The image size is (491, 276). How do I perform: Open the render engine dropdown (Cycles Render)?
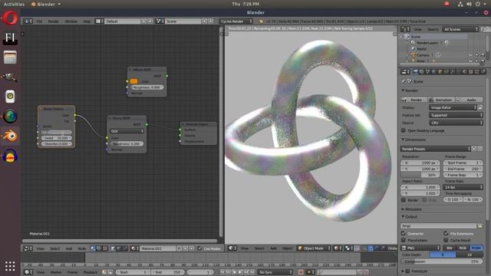point(236,21)
